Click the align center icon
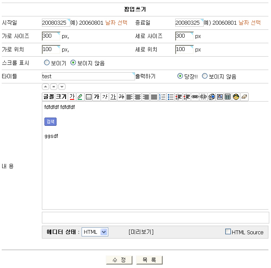The image size is (271, 268). (x=138, y=97)
